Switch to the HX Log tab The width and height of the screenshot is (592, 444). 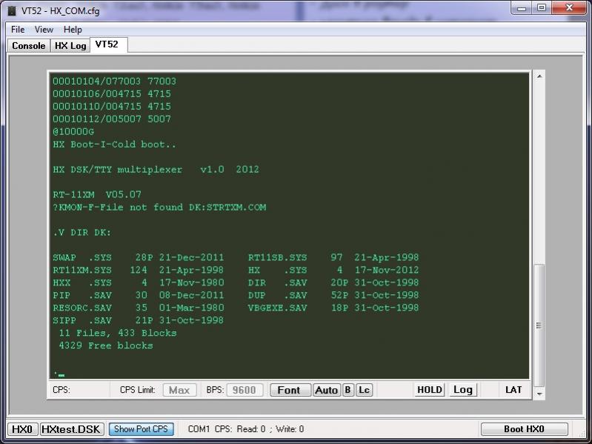click(x=70, y=46)
